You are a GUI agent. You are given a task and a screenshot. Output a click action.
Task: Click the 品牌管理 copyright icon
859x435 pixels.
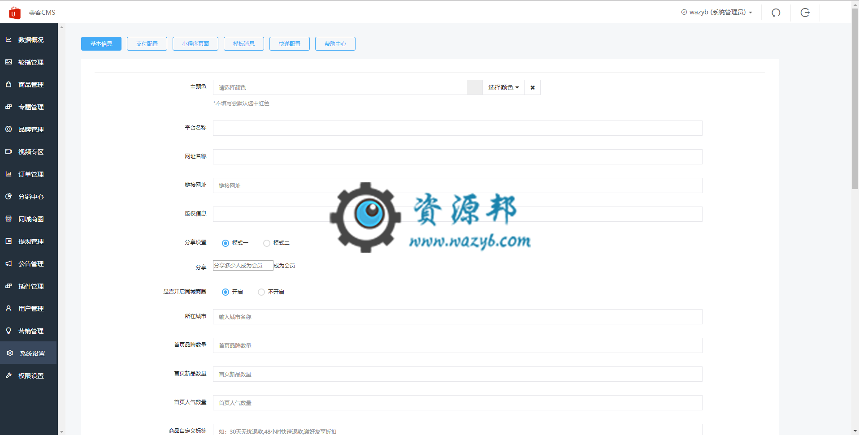pyautogui.click(x=9, y=129)
